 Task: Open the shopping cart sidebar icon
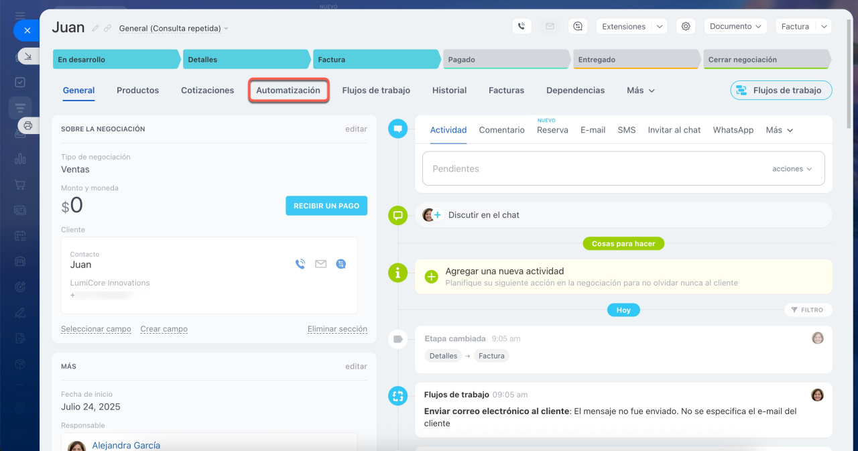[20, 184]
